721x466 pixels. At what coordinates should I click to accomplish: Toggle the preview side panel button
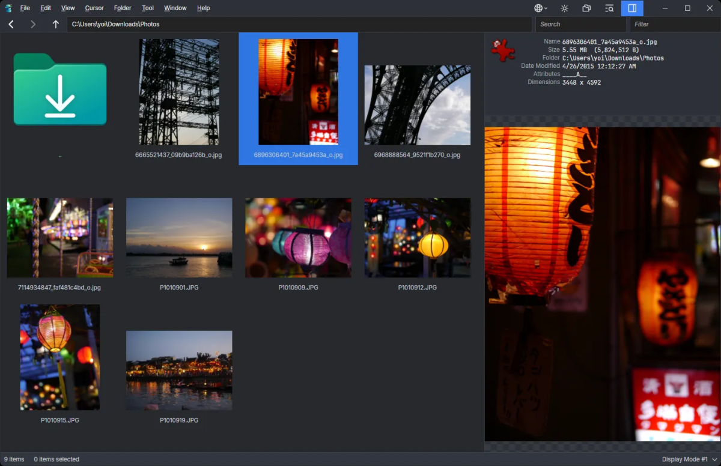point(632,8)
